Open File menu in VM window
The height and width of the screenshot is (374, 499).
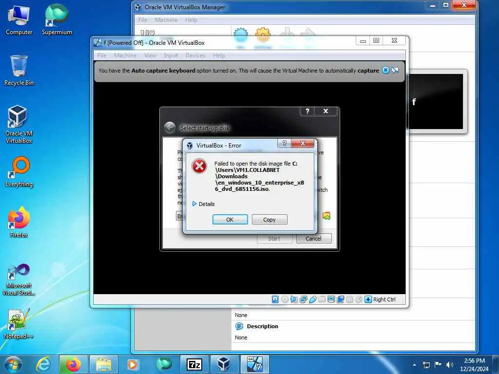click(102, 56)
